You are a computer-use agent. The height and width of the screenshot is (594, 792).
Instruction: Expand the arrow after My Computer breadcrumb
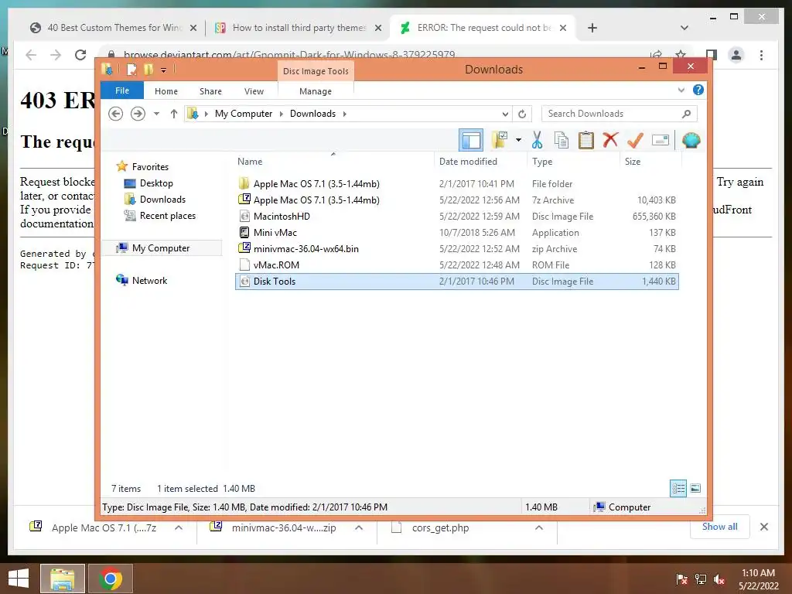click(x=282, y=114)
